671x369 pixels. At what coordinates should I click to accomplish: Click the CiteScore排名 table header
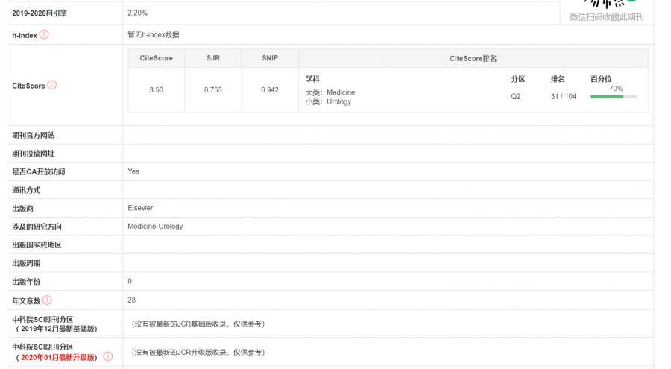click(473, 58)
